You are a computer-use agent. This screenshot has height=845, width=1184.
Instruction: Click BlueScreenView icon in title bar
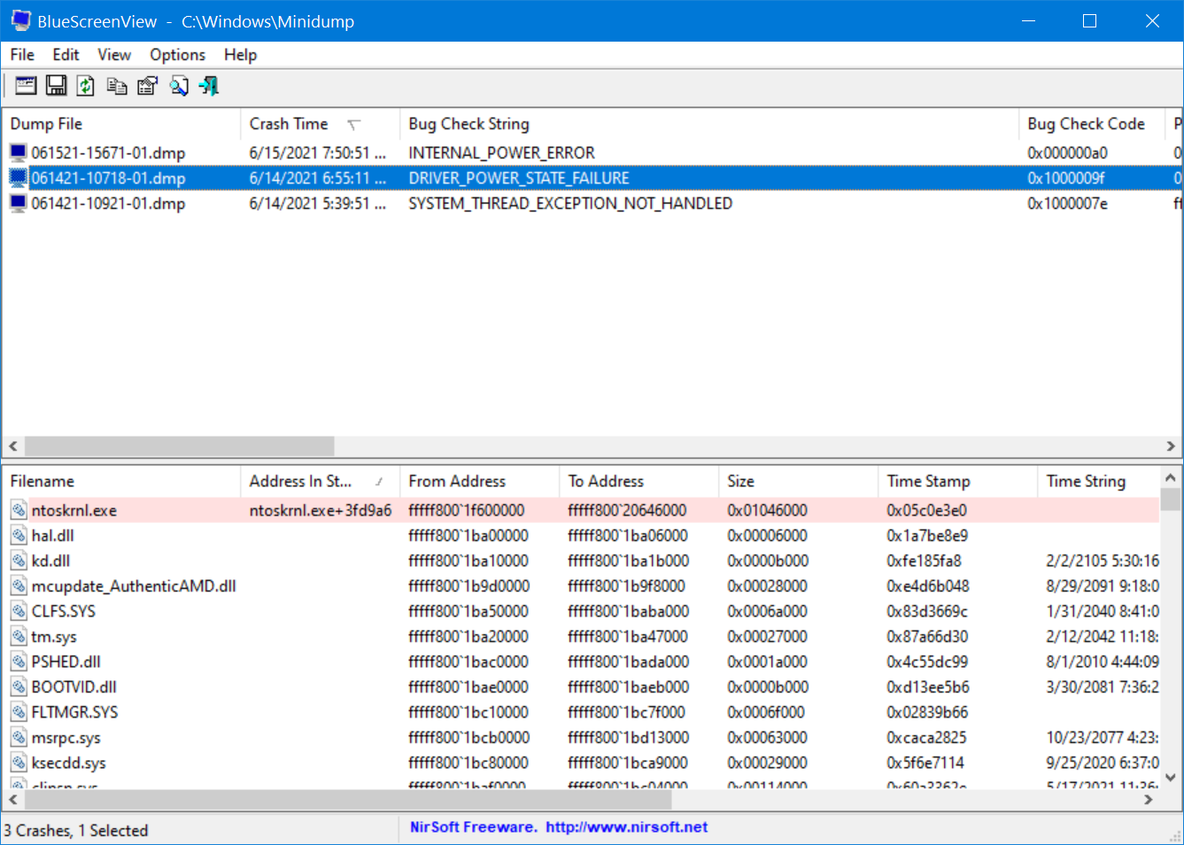tap(19, 20)
